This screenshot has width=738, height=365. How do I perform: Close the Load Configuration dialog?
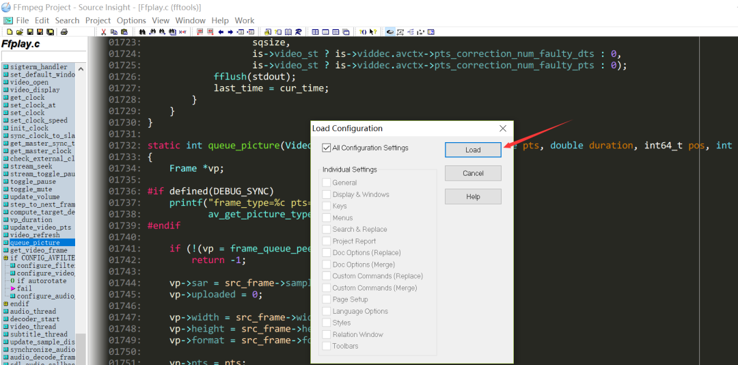click(503, 128)
